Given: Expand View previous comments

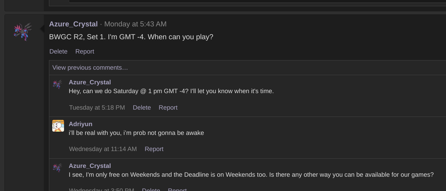Looking at the screenshot, I should [x=90, y=68].
